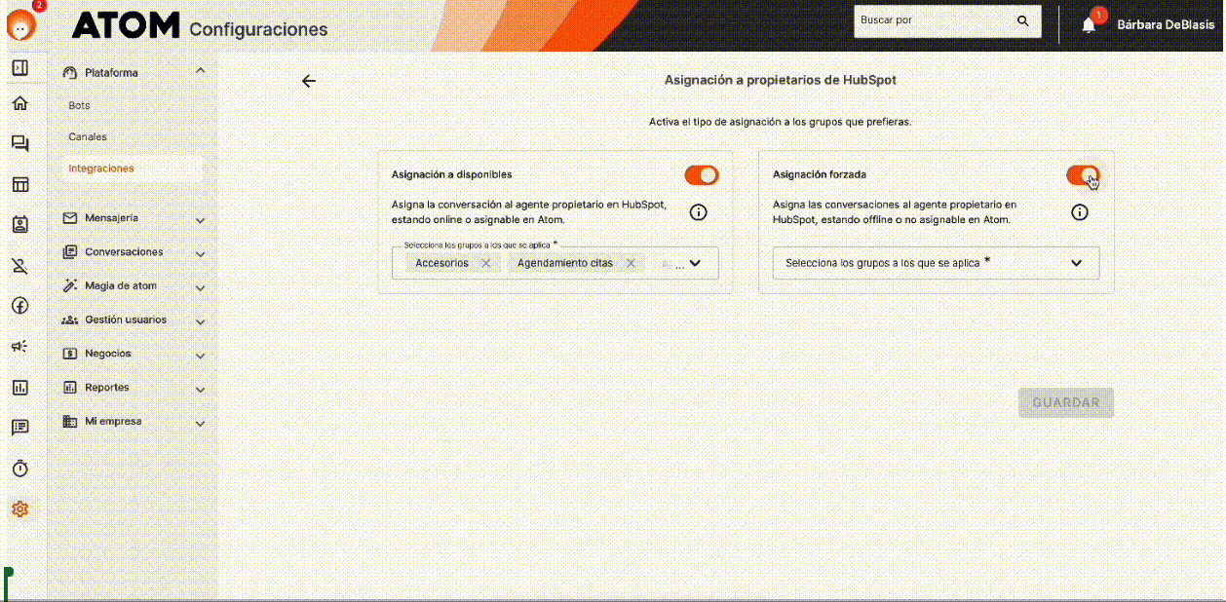Click the notifications bell icon

(x=1089, y=25)
